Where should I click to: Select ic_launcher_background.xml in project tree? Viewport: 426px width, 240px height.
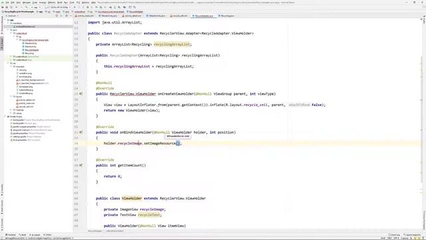pos(31,80)
